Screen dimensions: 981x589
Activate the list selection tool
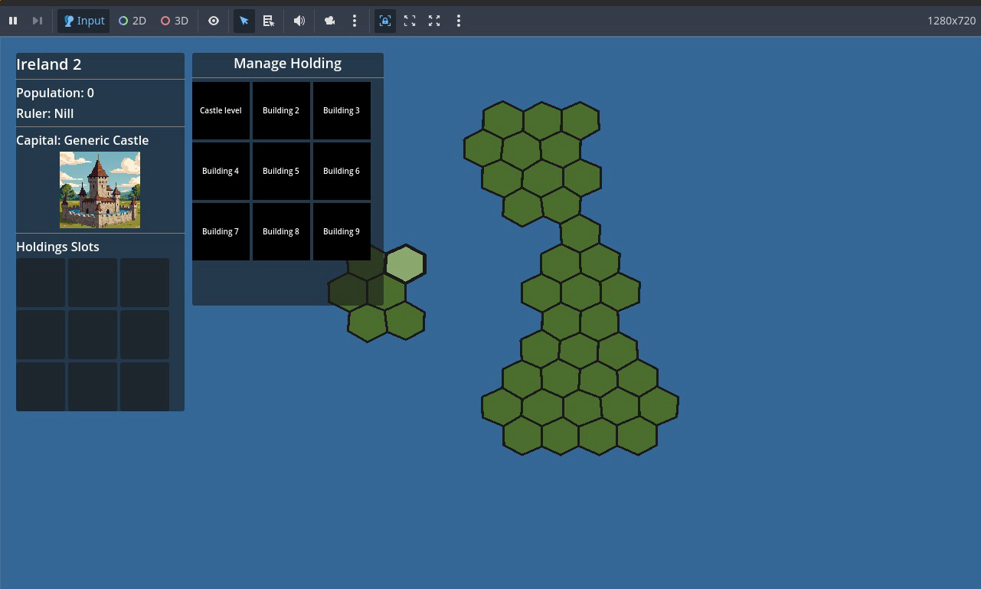pyautogui.click(x=269, y=21)
